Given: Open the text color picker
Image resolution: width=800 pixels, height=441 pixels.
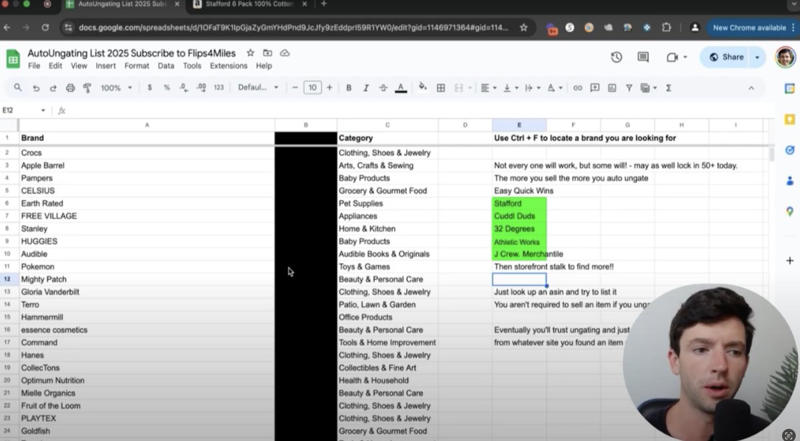Looking at the screenshot, I should click(x=401, y=87).
